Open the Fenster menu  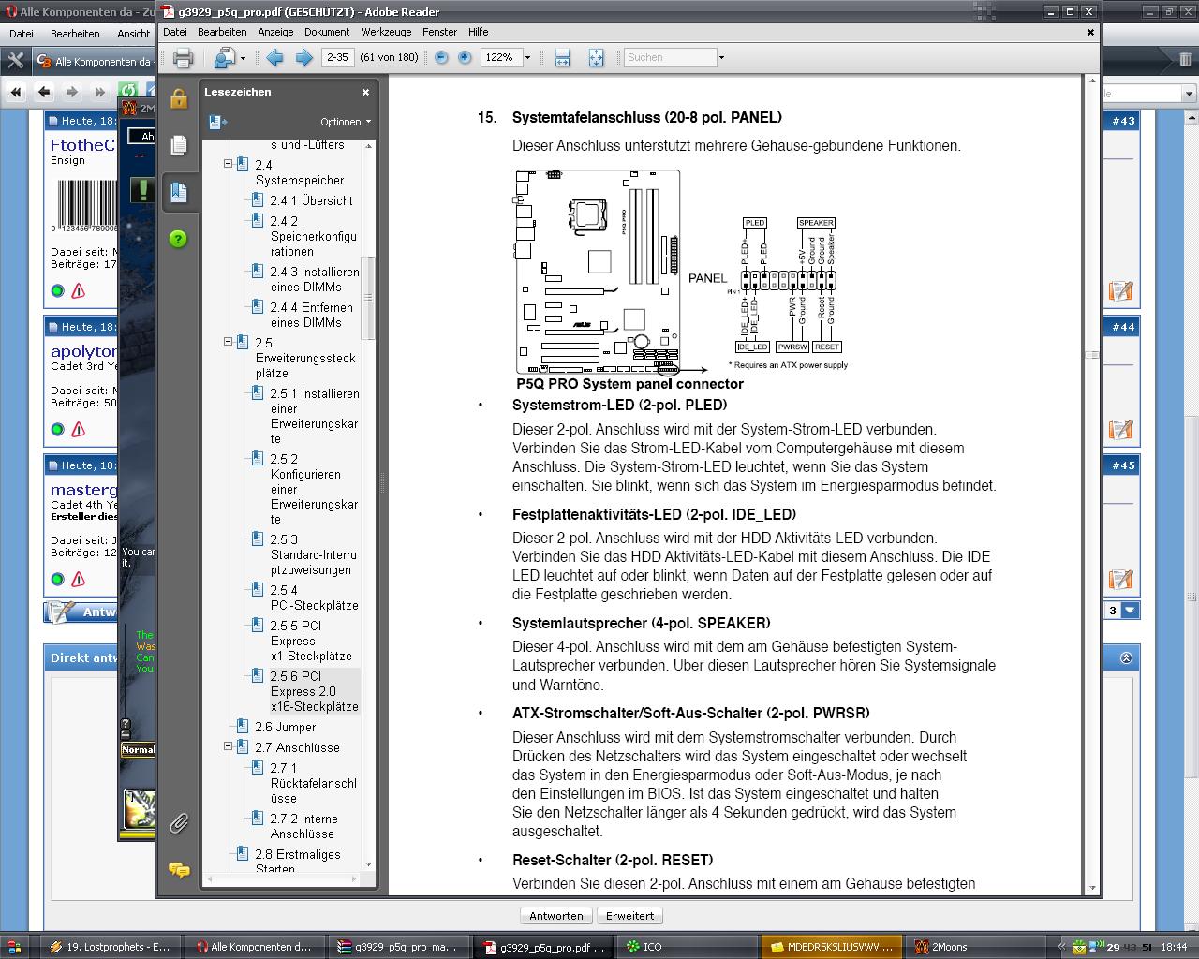point(439,32)
